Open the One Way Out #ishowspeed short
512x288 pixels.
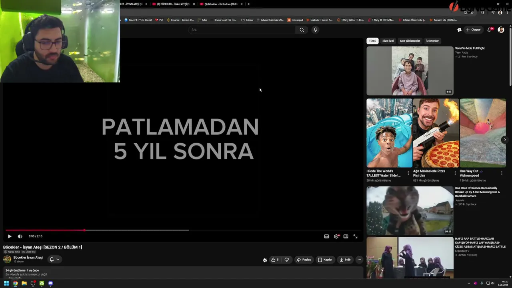click(483, 133)
